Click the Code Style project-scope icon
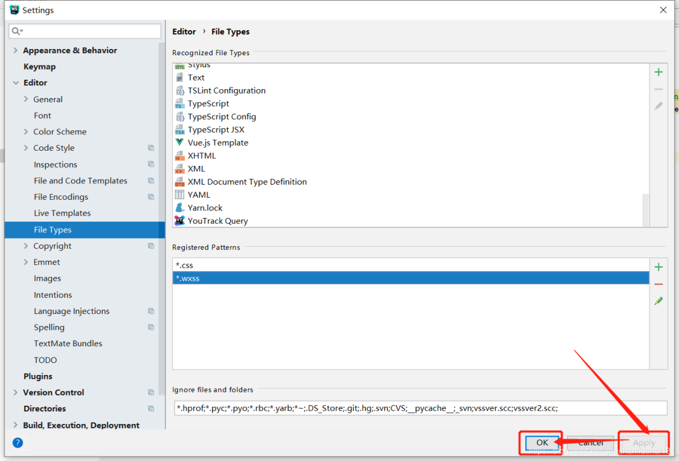 (151, 148)
